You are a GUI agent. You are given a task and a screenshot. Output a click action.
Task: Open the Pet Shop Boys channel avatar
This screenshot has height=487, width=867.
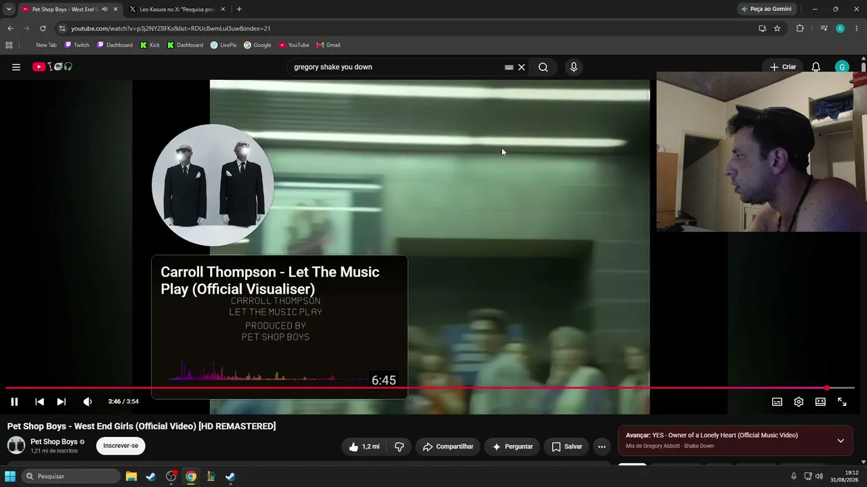tap(16, 445)
